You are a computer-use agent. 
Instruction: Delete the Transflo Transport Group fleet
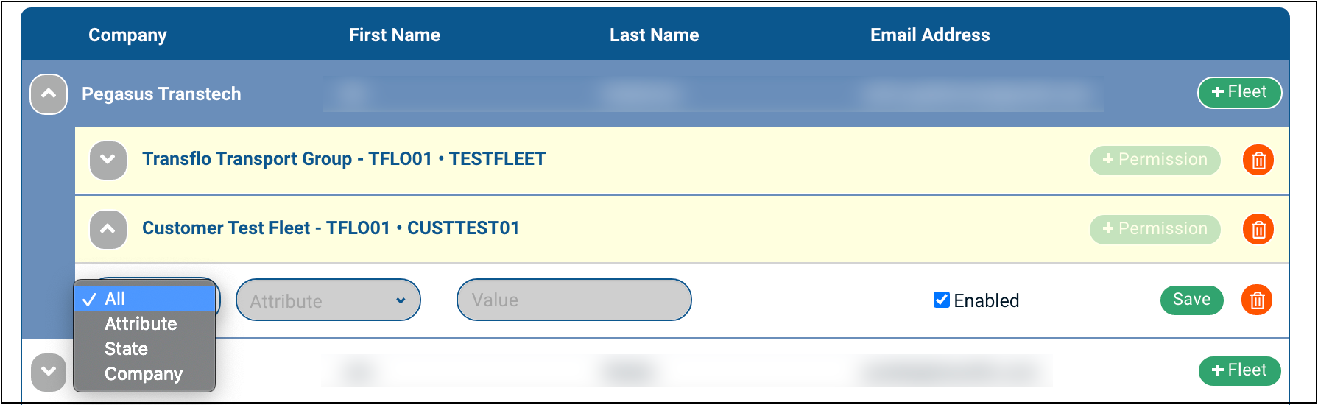[x=1258, y=160]
